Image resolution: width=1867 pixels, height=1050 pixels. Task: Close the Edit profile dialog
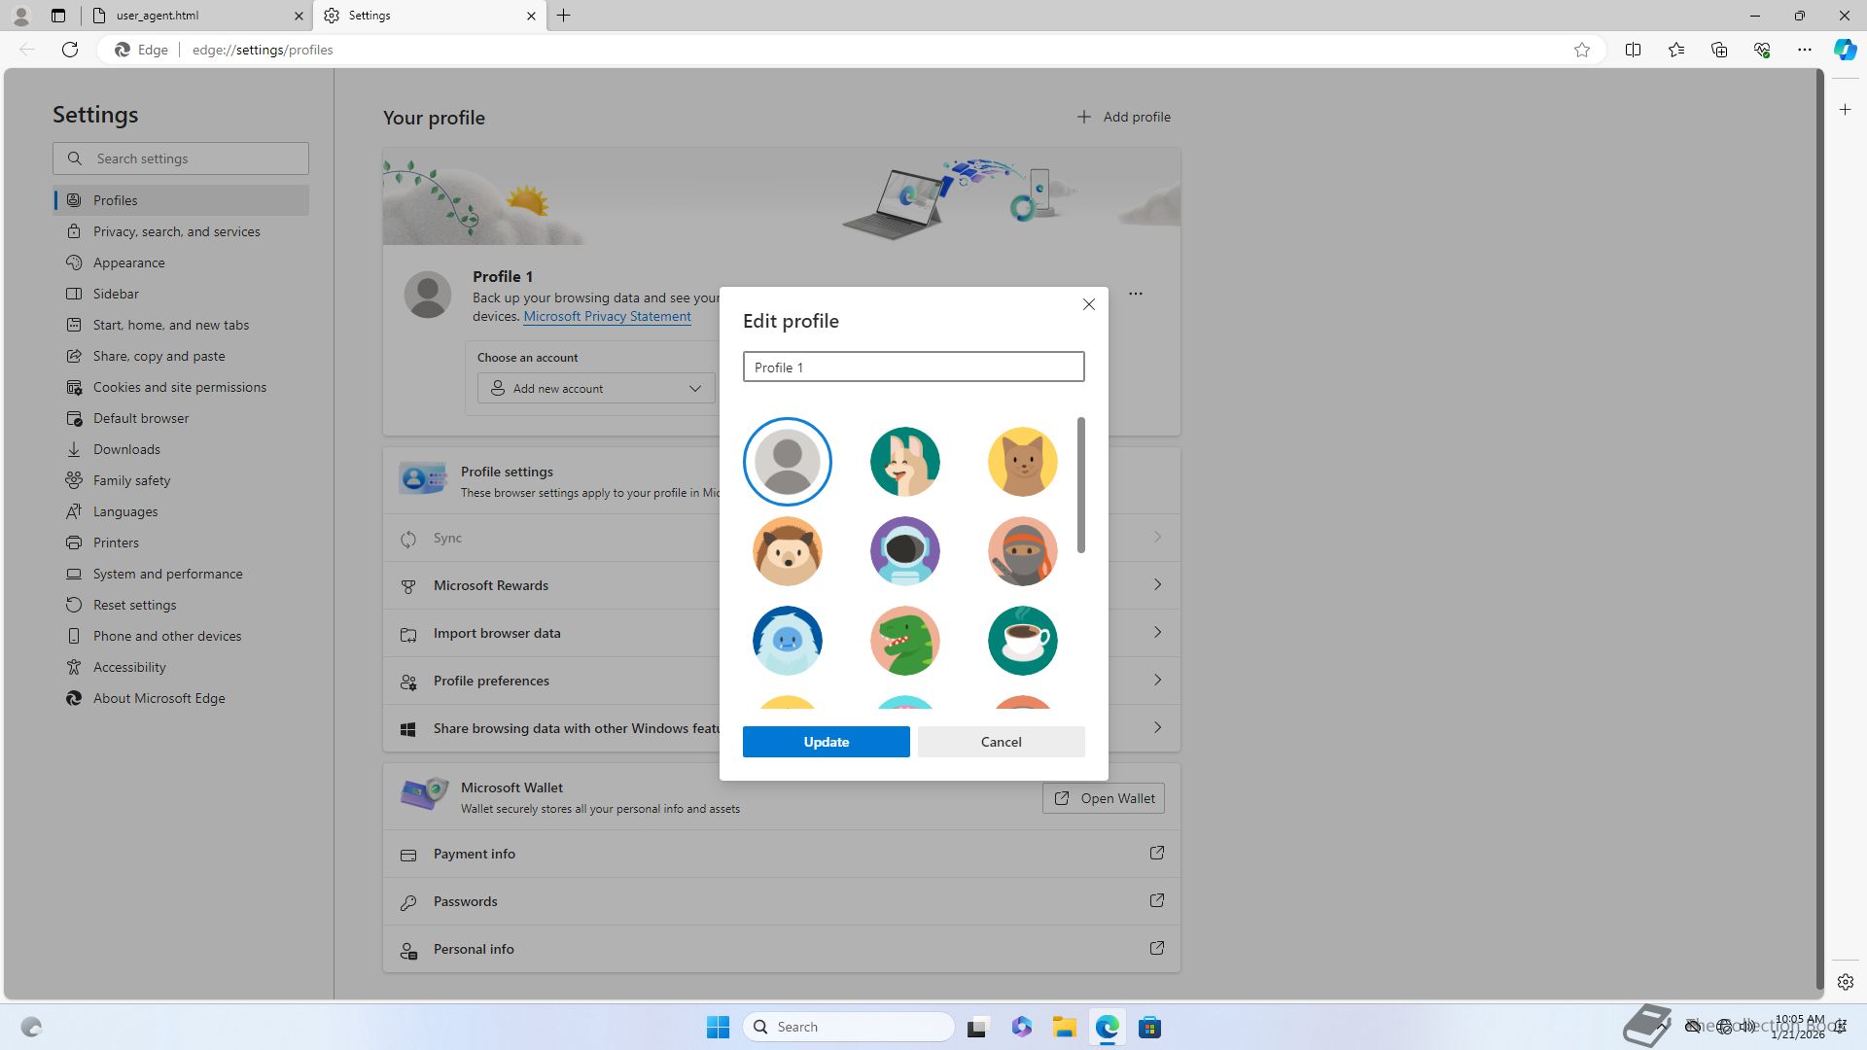pos(1088,304)
